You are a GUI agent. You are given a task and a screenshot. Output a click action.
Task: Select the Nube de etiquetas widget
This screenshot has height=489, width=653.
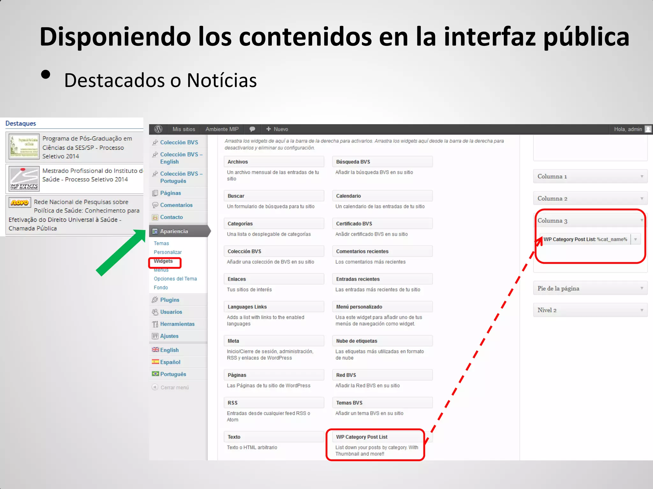tap(382, 341)
